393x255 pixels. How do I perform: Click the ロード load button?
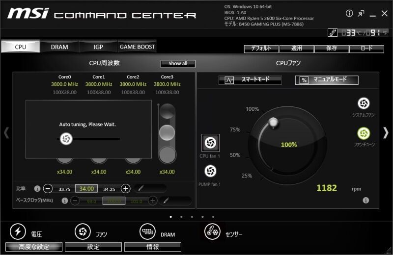click(366, 49)
